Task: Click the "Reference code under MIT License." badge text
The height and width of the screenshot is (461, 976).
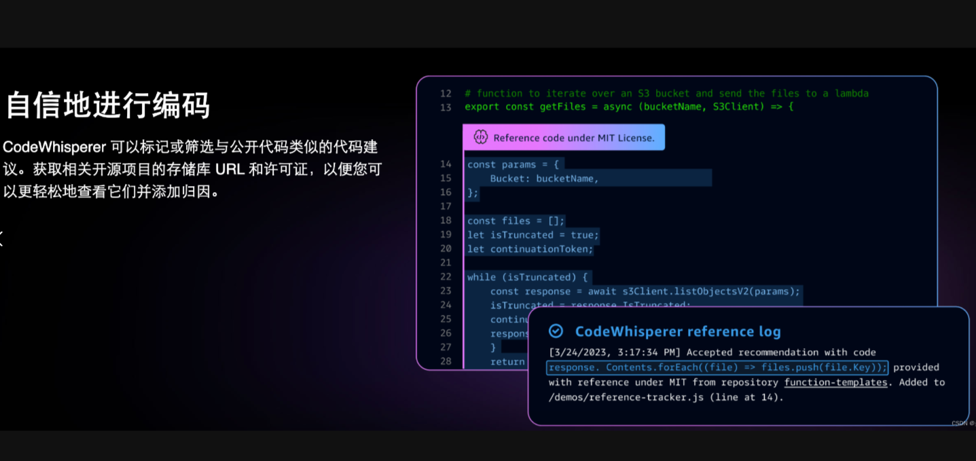Action: [574, 138]
